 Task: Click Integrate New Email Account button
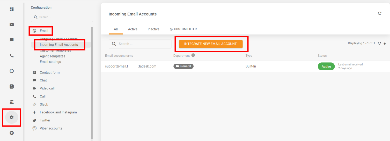pos(211,44)
